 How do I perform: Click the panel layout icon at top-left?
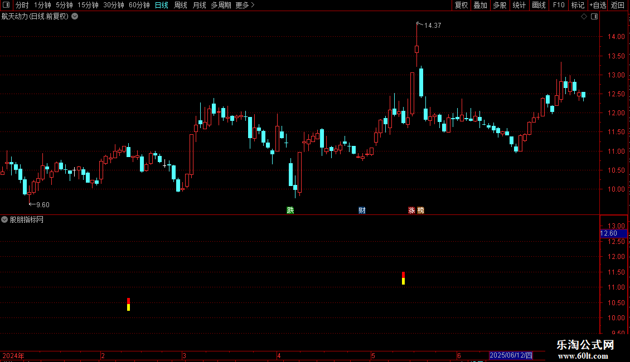[6, 5]
